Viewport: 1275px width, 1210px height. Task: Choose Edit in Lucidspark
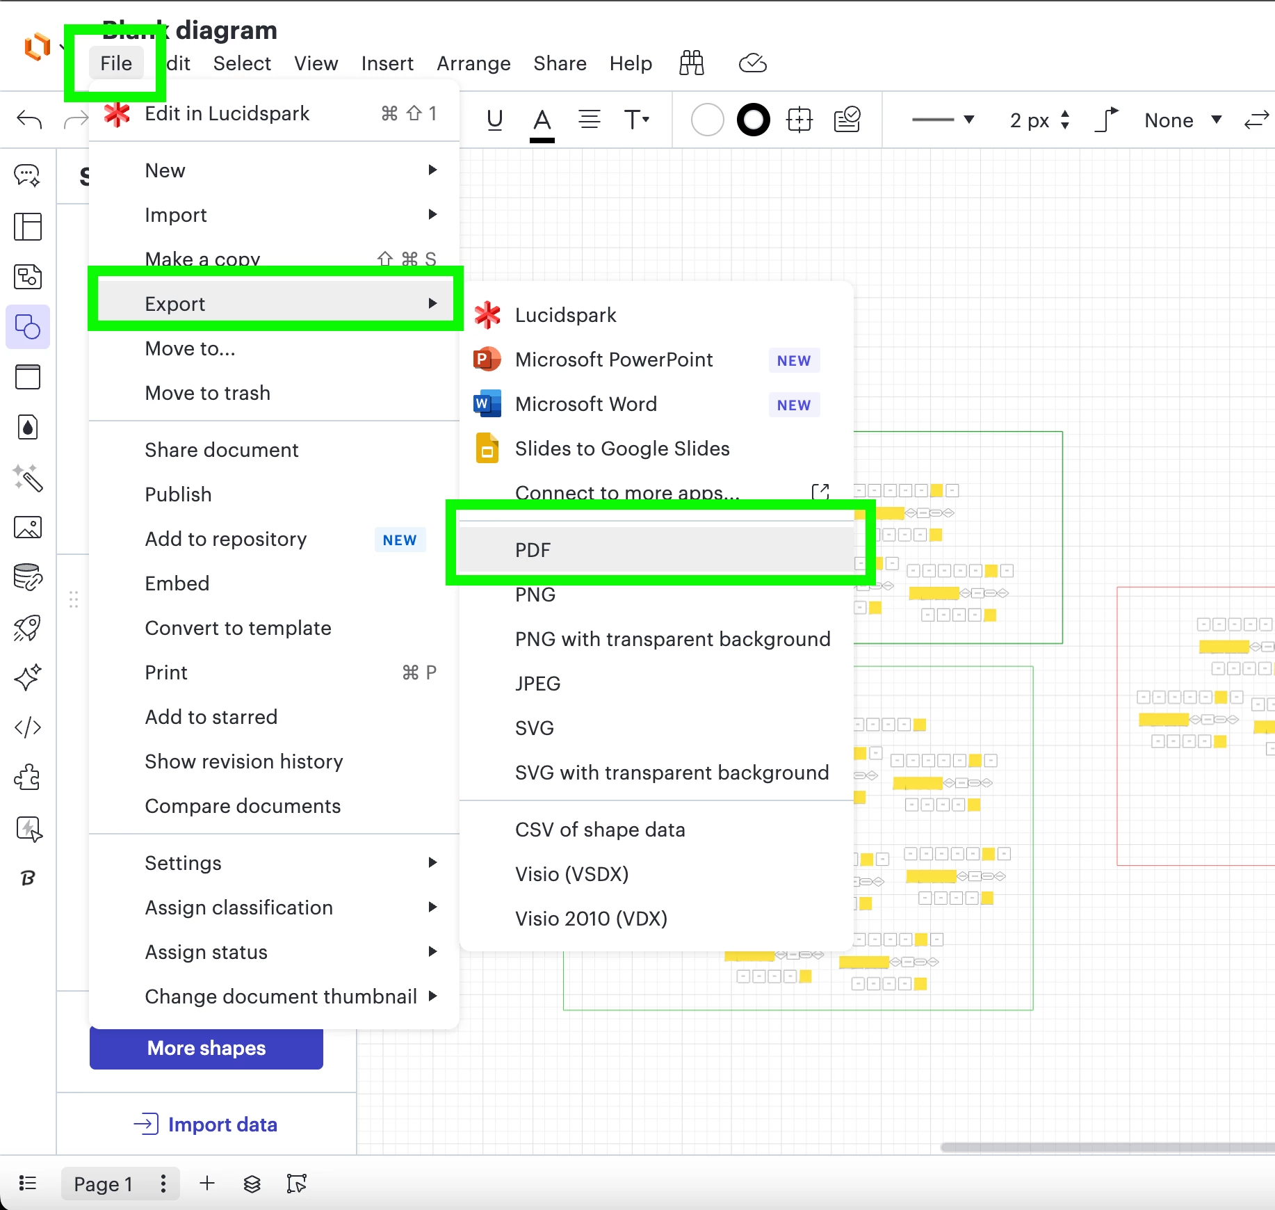pos(274,113)
